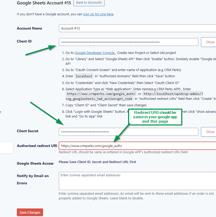Open the sign up for one here link
Viewport: 216px width, 217px height.
(98, 14)
